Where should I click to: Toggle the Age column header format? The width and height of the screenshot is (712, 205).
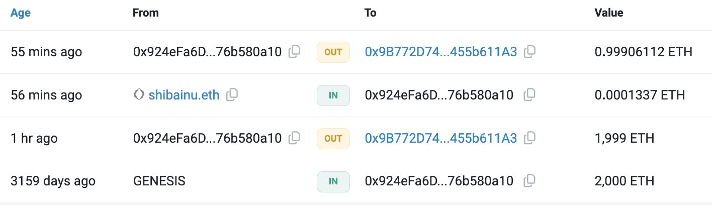click(21, 13)
